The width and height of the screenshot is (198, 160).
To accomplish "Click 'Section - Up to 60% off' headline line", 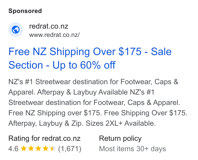I will click(x=62, y=65).
